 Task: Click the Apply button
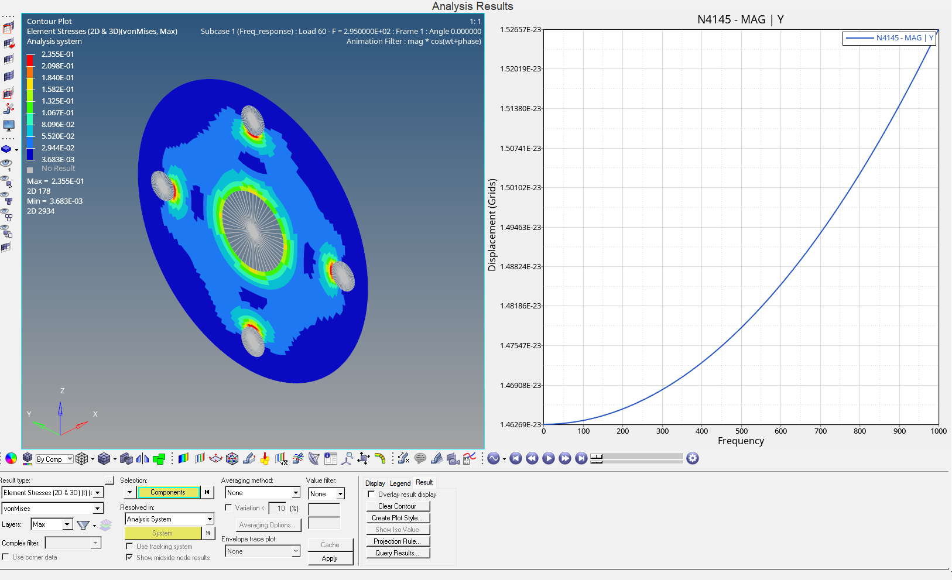coord(330,558)
